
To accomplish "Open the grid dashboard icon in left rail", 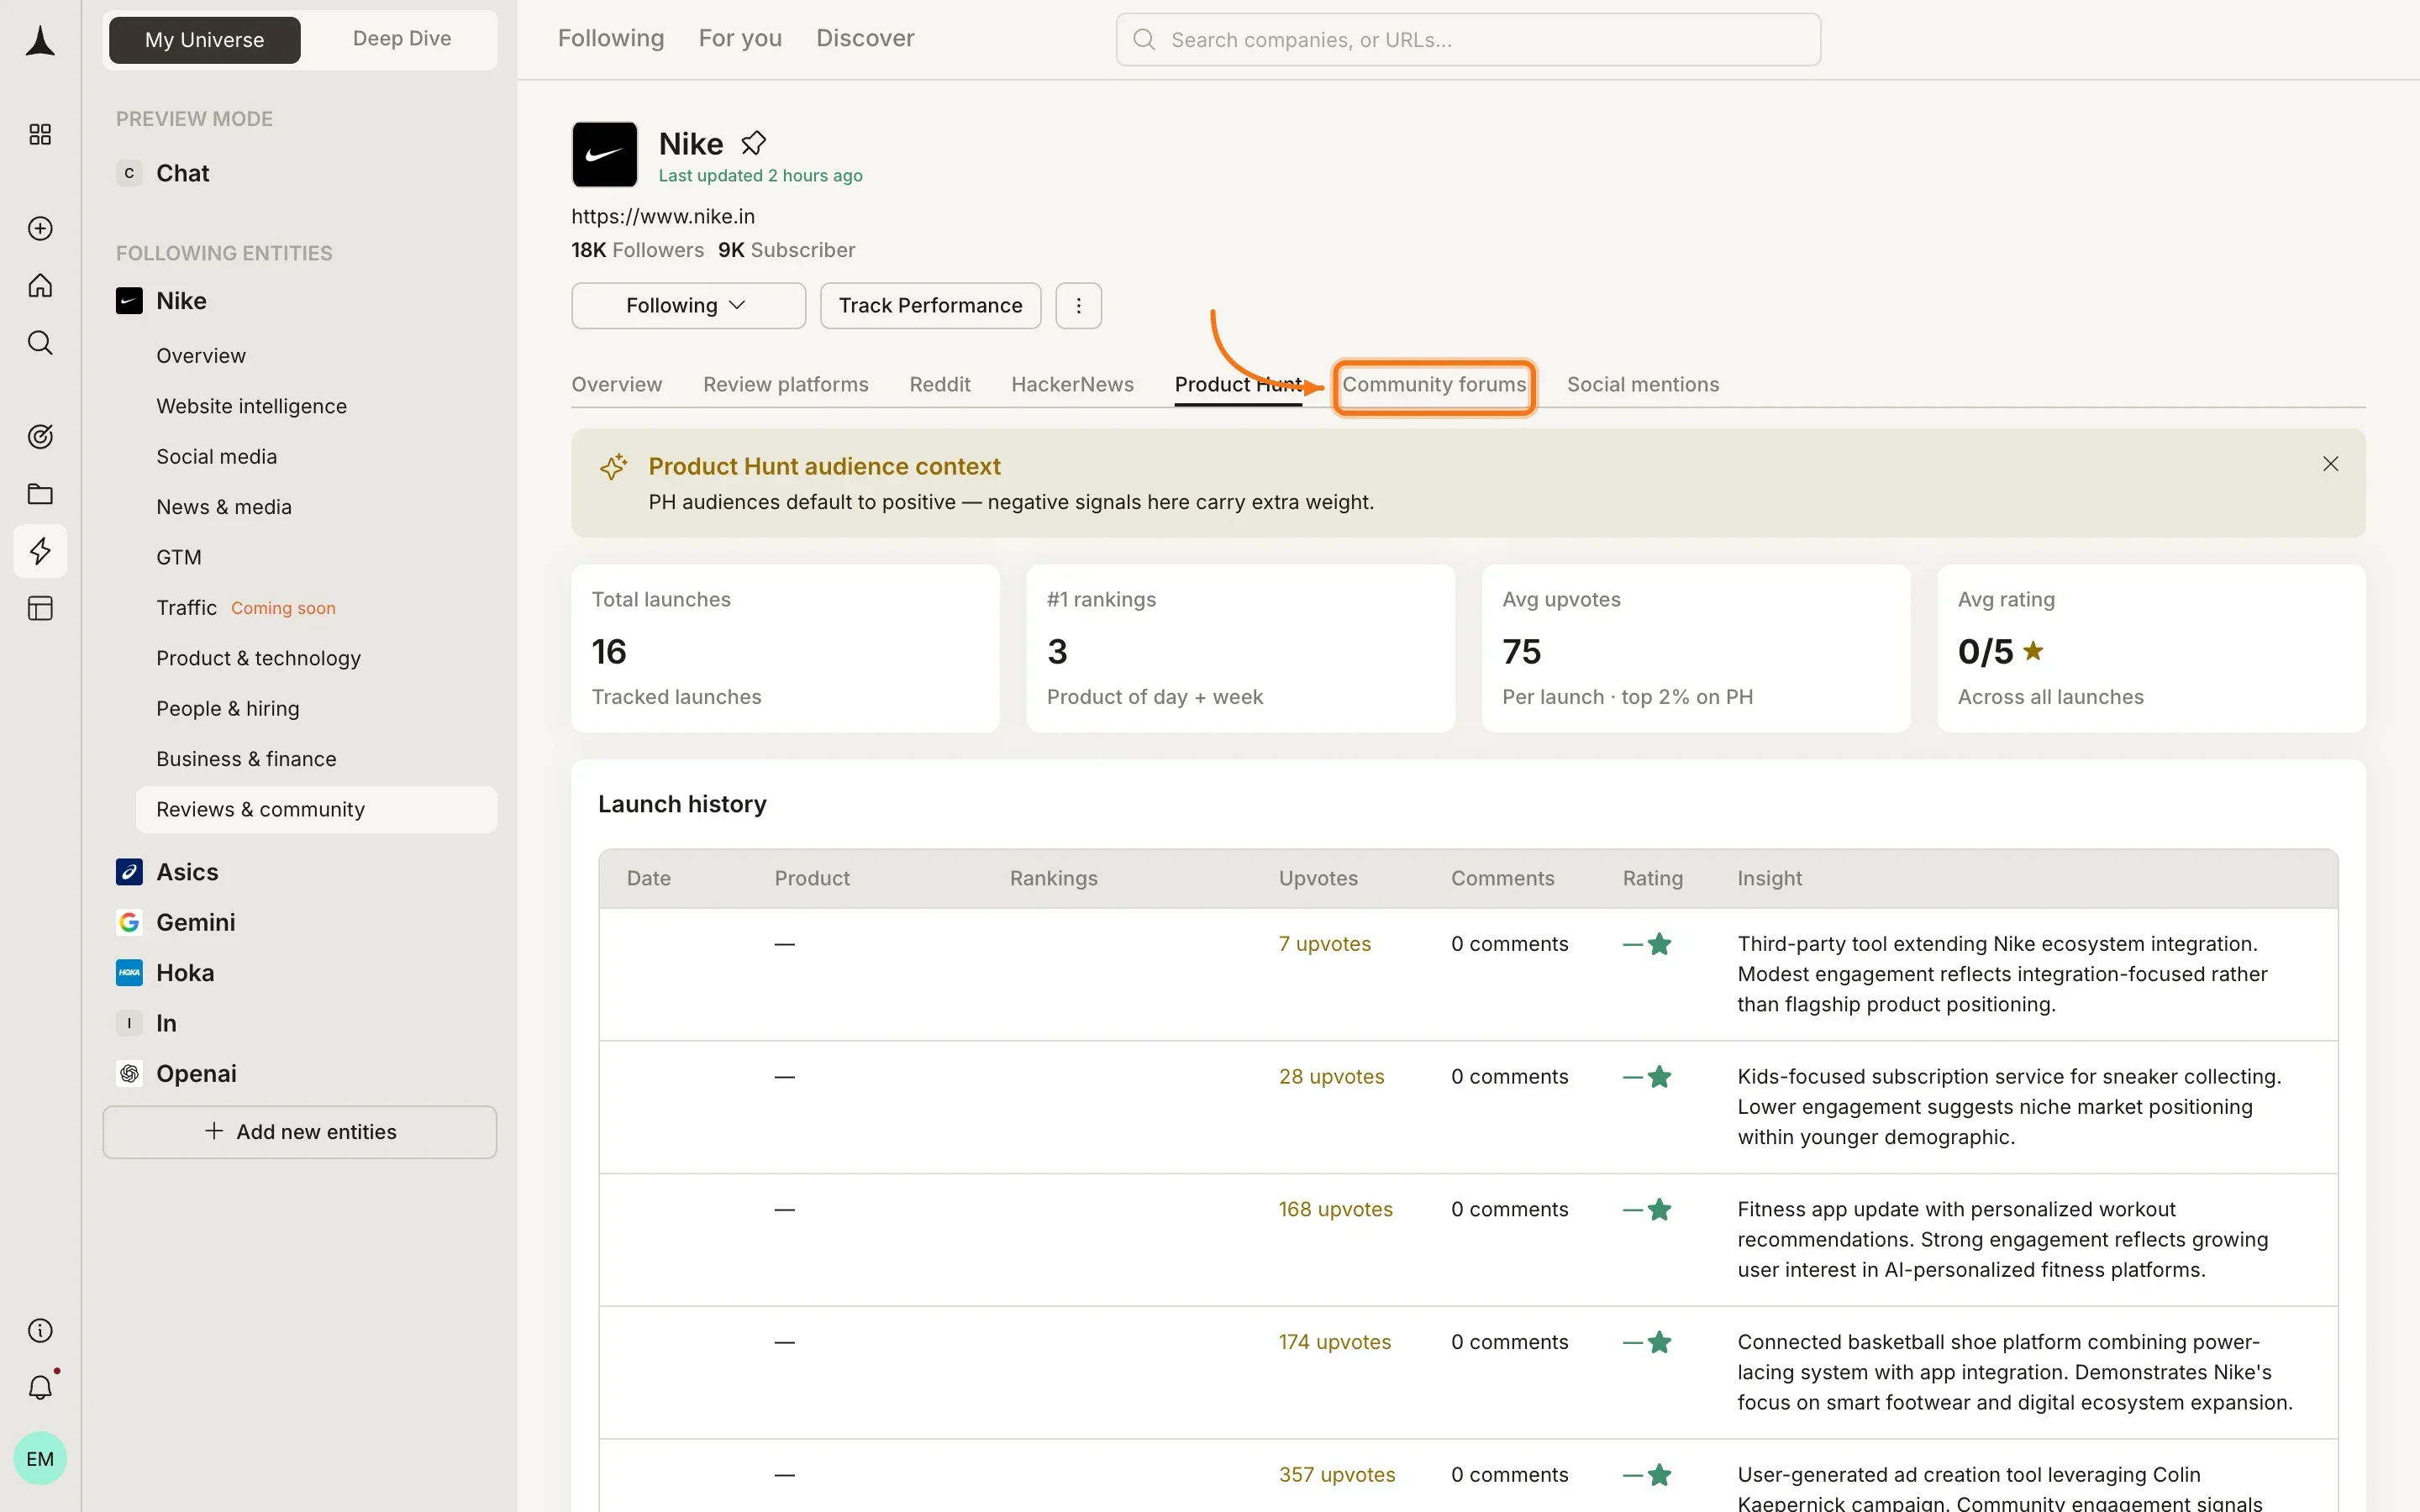I will click(40, 135).
